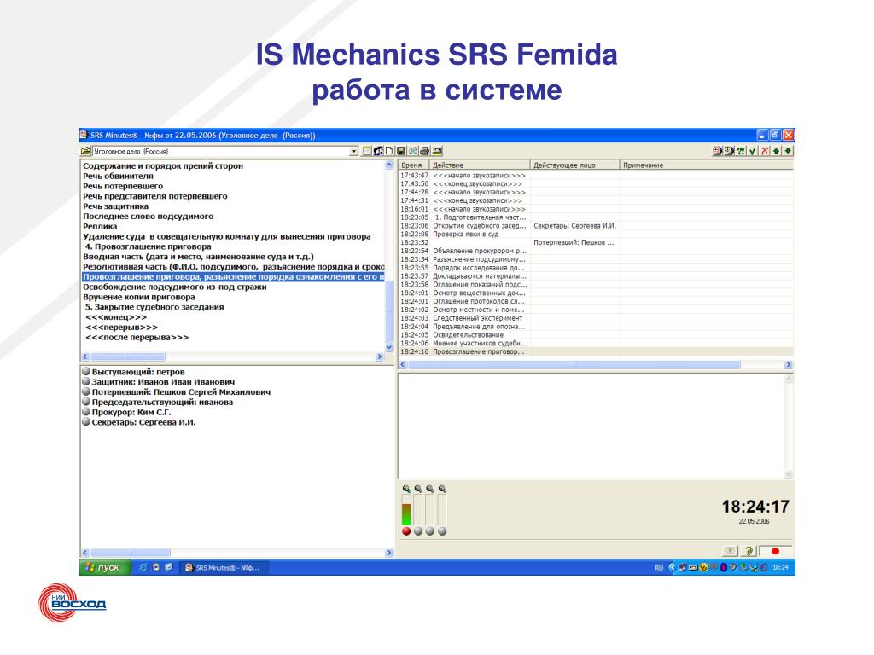Click the Действие column header
The height and width of the screenshot is (655, 874).
click(x=480, y=165)
